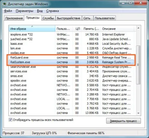This screenshot has height=138, width=149.
Task: Select svchost.exe using 3 792 КБ
Action: click(x=72, y=104)
